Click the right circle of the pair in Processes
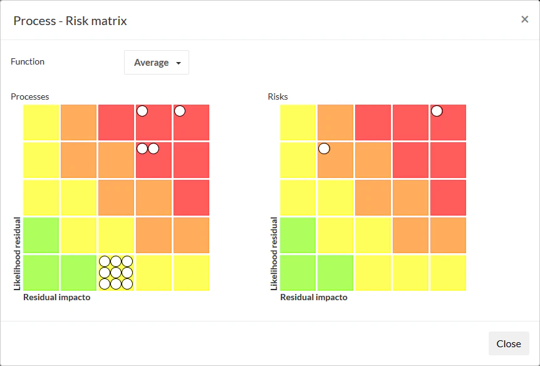This screenshot has height=366, width=540. pos(153,149)
